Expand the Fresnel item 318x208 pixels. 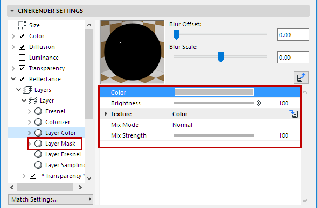point(30,111)
